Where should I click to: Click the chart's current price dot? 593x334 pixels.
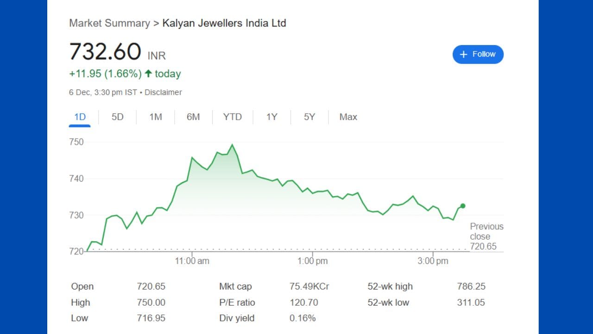tap(462, 206)
